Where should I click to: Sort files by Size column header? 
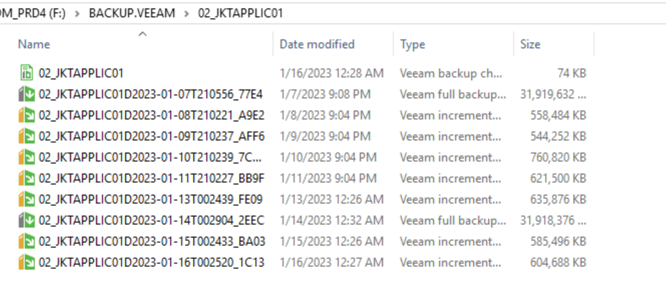pyautogui.click(x=530, y=44)
